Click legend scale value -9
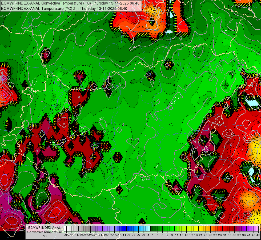 129,235
